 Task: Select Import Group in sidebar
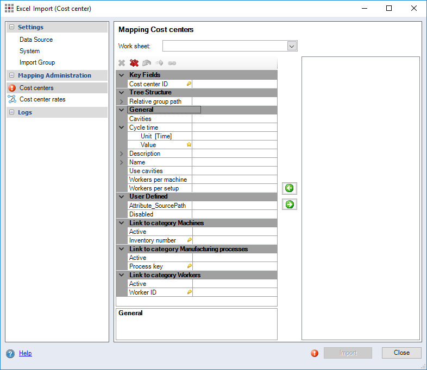click(x=37, y=62)
